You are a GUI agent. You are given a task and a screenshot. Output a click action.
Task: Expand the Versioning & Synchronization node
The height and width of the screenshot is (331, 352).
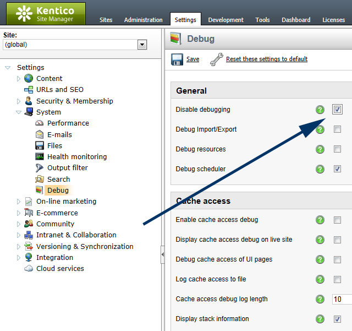[x=19, y=246]
